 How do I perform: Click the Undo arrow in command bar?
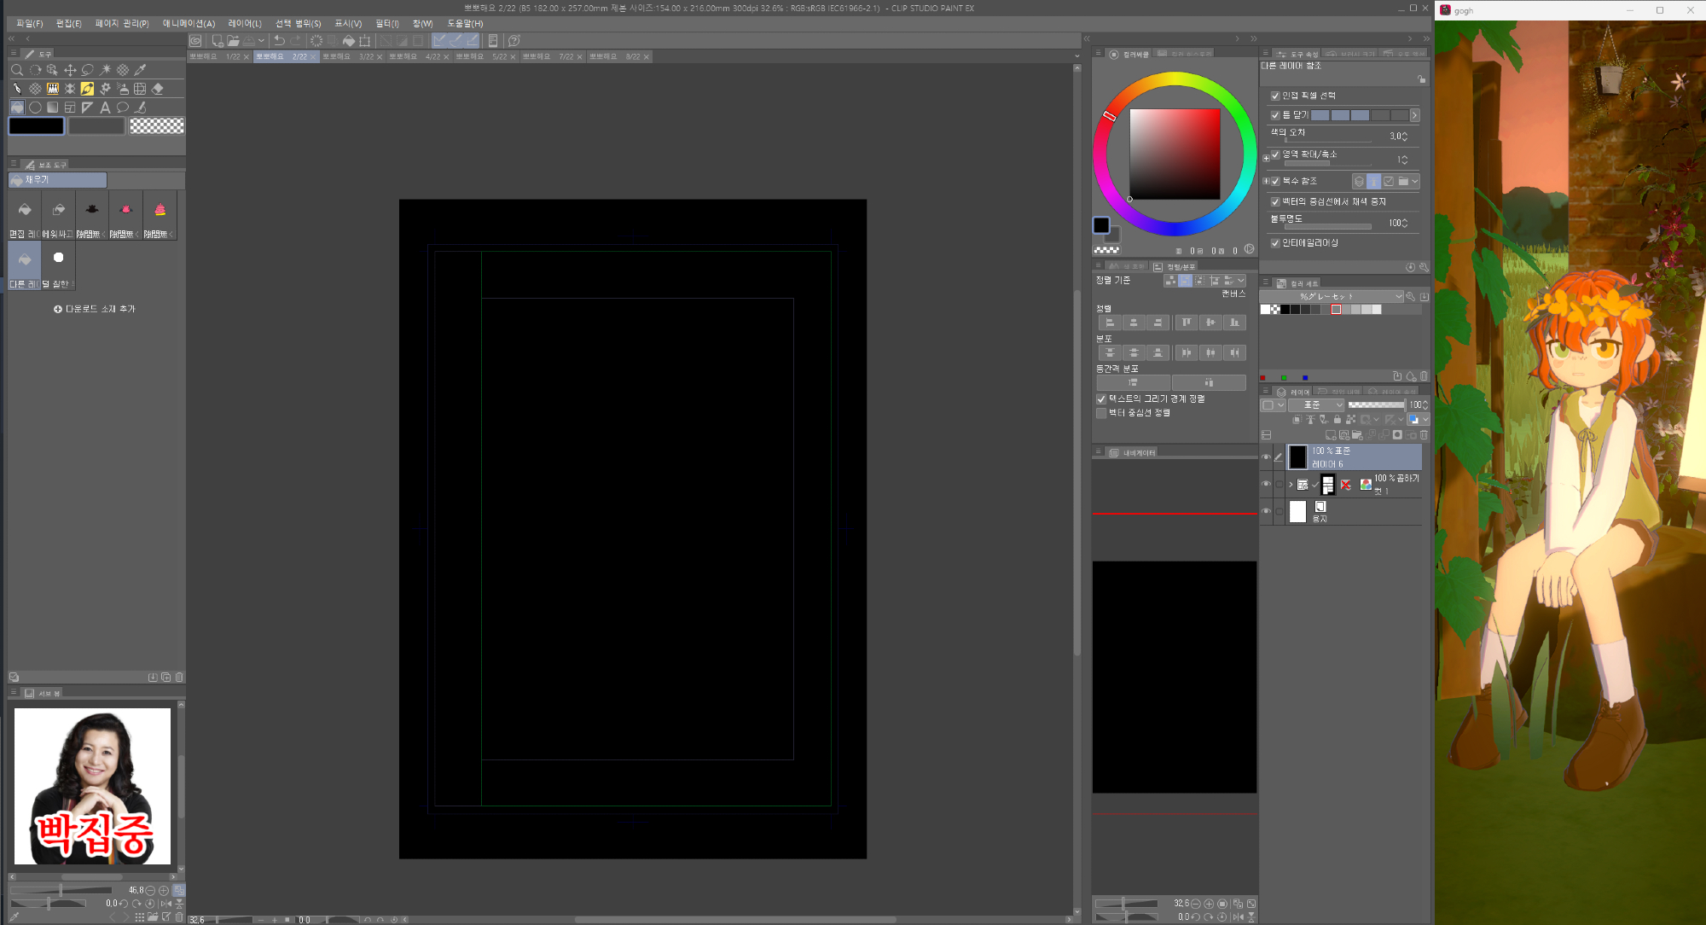click(279, 41)
